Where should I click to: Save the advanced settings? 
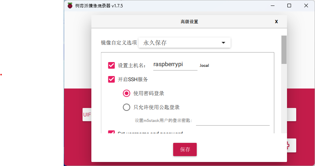185,149
